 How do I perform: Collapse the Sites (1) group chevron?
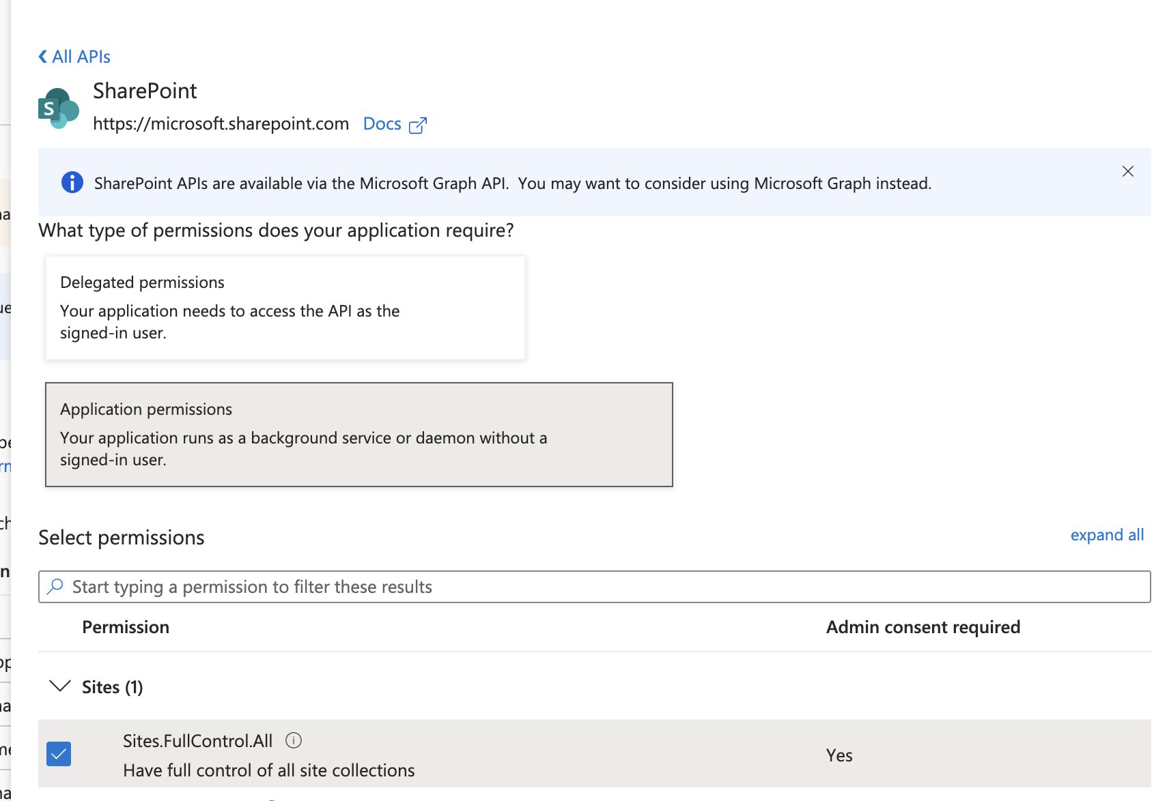coord(60,686)
